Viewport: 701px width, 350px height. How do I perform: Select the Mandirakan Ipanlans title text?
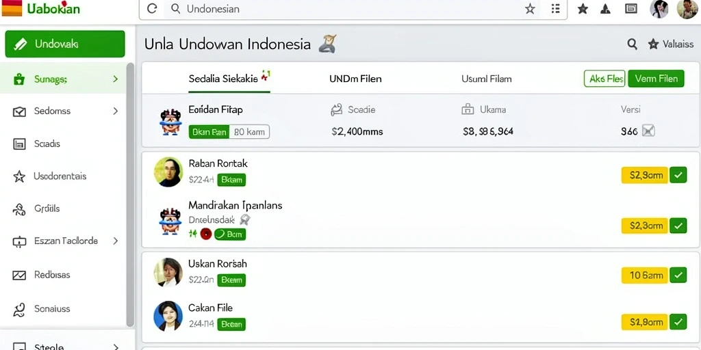235,205
